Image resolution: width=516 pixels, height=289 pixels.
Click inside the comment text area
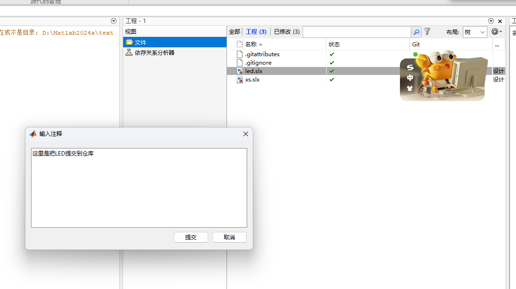pos(139,187)
